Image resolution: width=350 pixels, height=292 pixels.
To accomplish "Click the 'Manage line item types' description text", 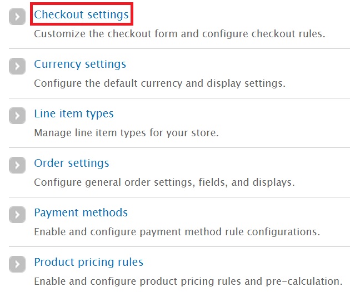I will tap(126, 133).
